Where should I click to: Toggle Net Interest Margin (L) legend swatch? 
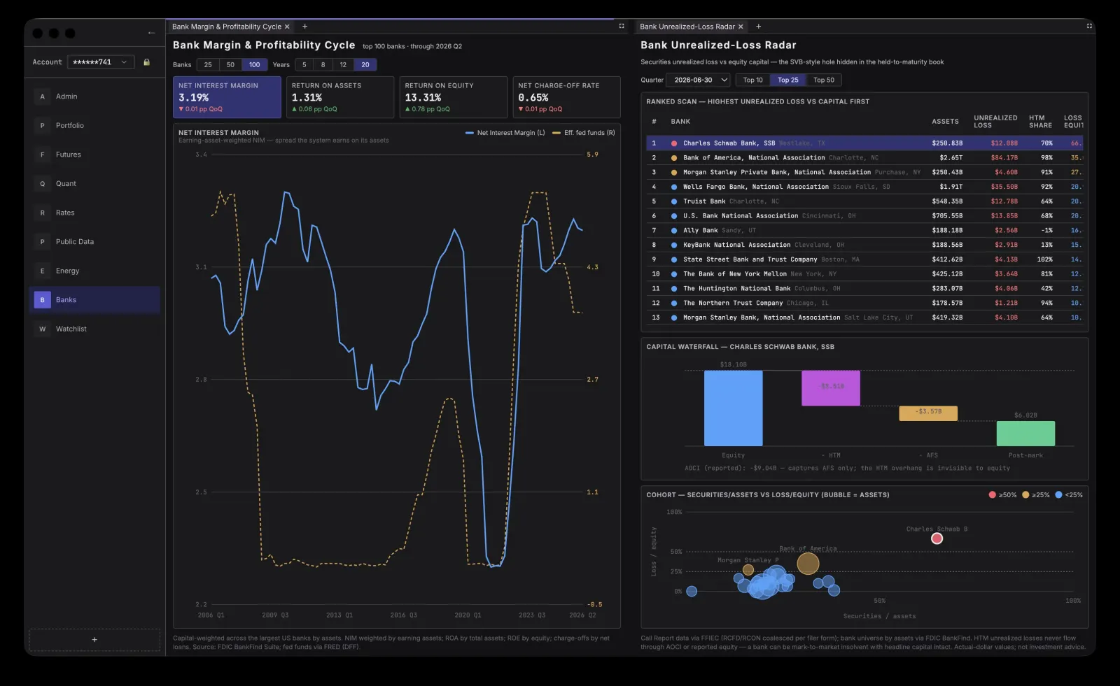tap(470, 133)
